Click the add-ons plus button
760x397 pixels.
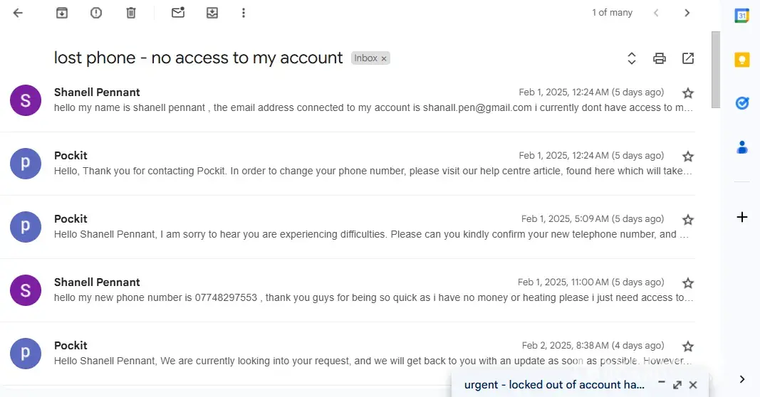pyautogui.click(x=742, y=217)
